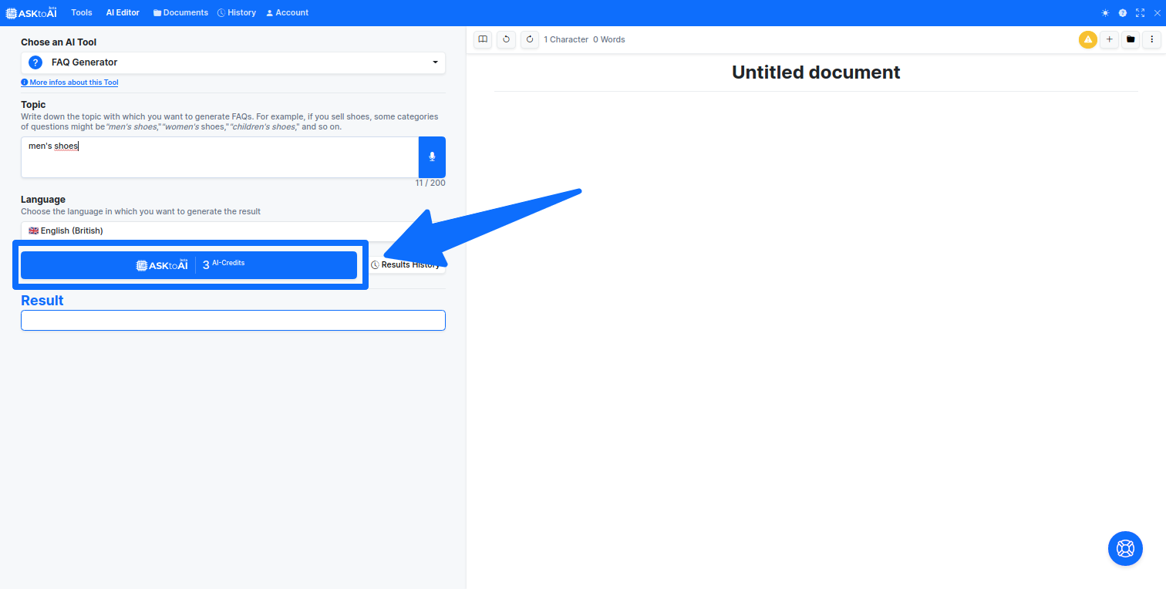Open the History page

coord(236,12)
